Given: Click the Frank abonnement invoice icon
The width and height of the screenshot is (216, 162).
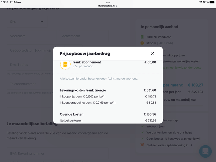Looking at the screenshot, I should pyautogui.click(x=65, y=64).
